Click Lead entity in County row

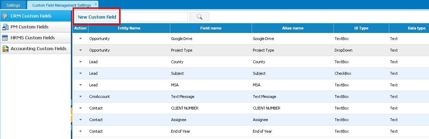point(129,62)
